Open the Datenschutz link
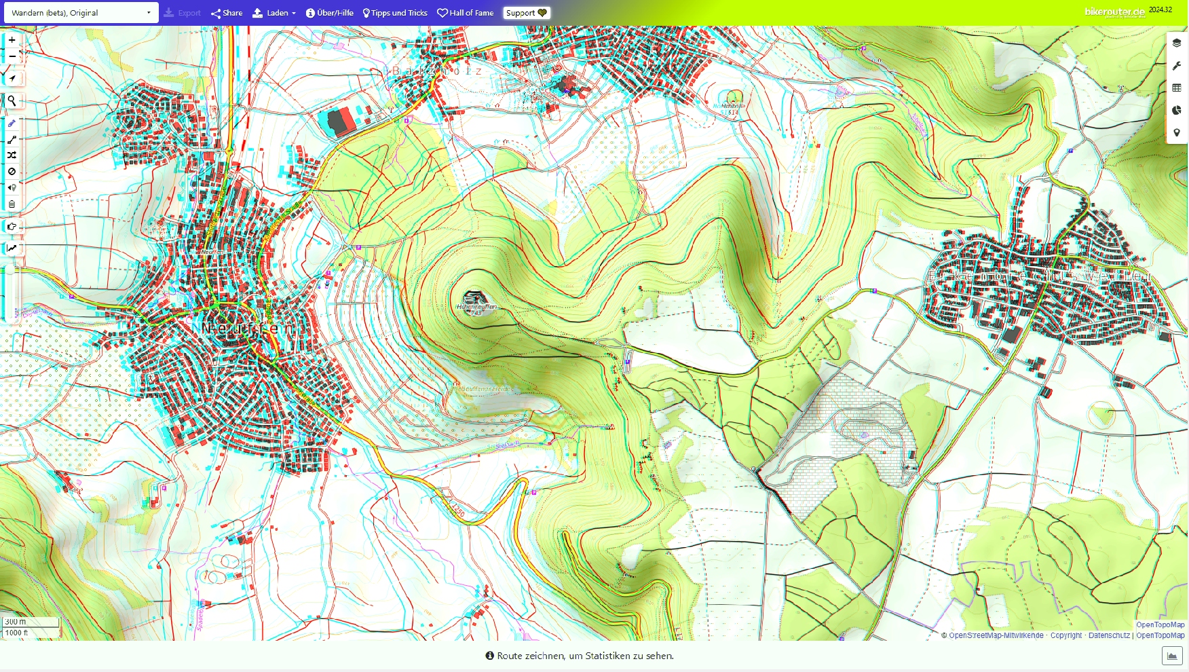The height and width of the screenshot is (672, 1189). pos(1109,635)
